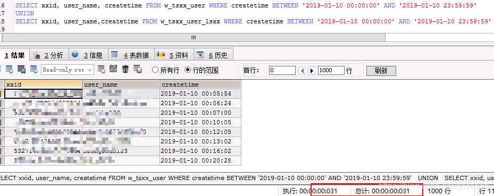
Task: Click the row count field showing 1000
Action: point(331,70)
